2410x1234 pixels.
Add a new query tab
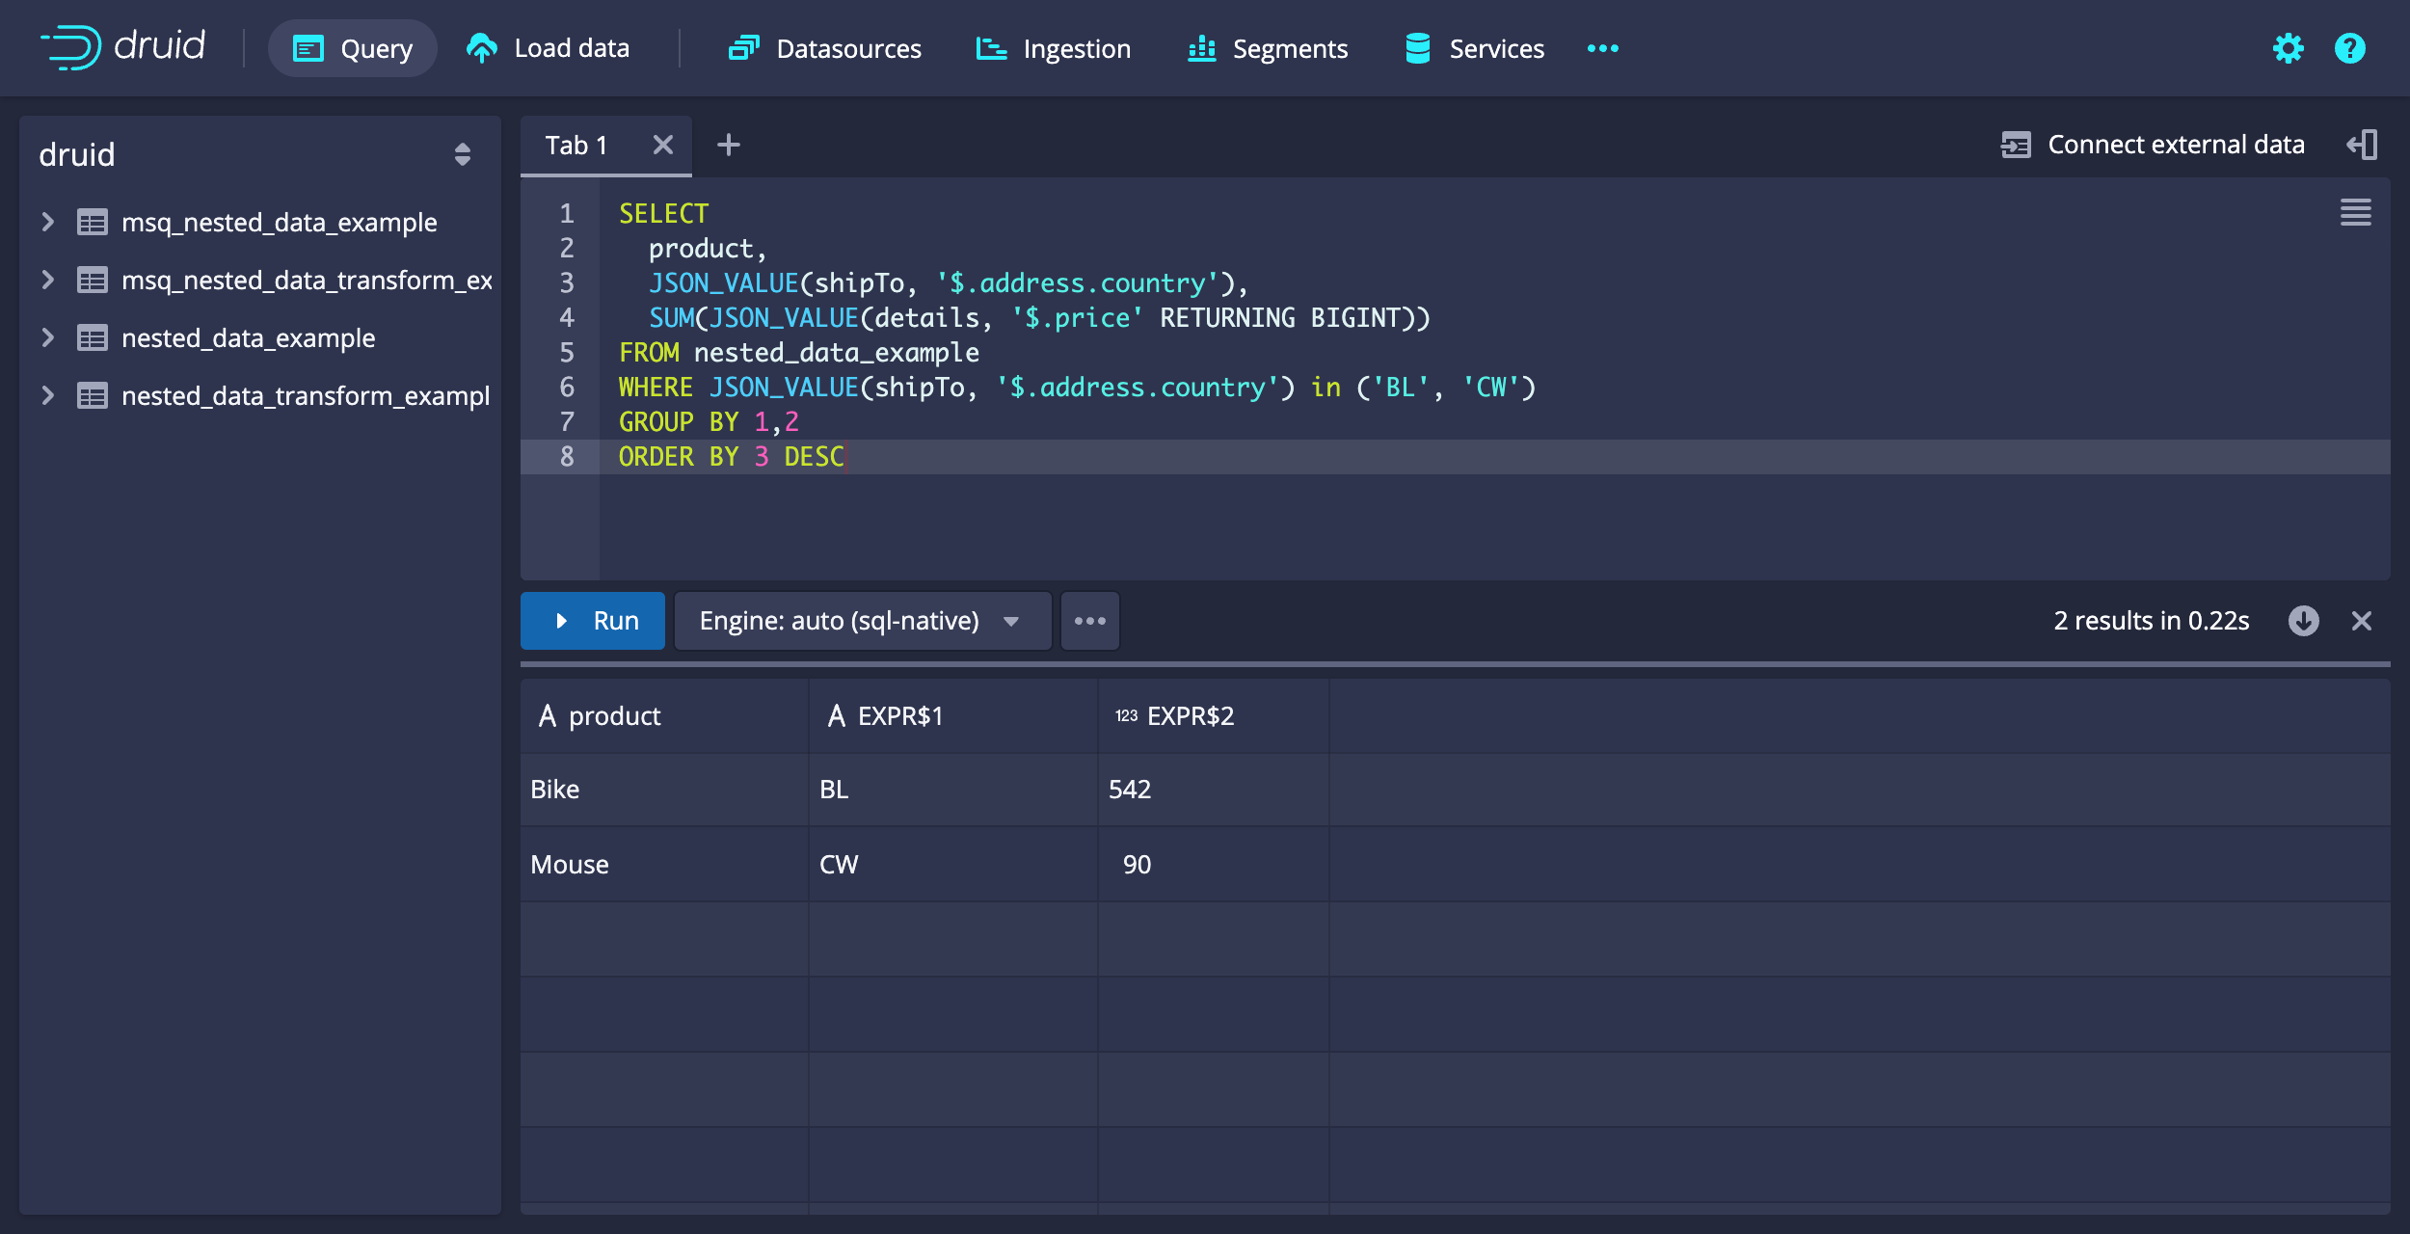729,145
